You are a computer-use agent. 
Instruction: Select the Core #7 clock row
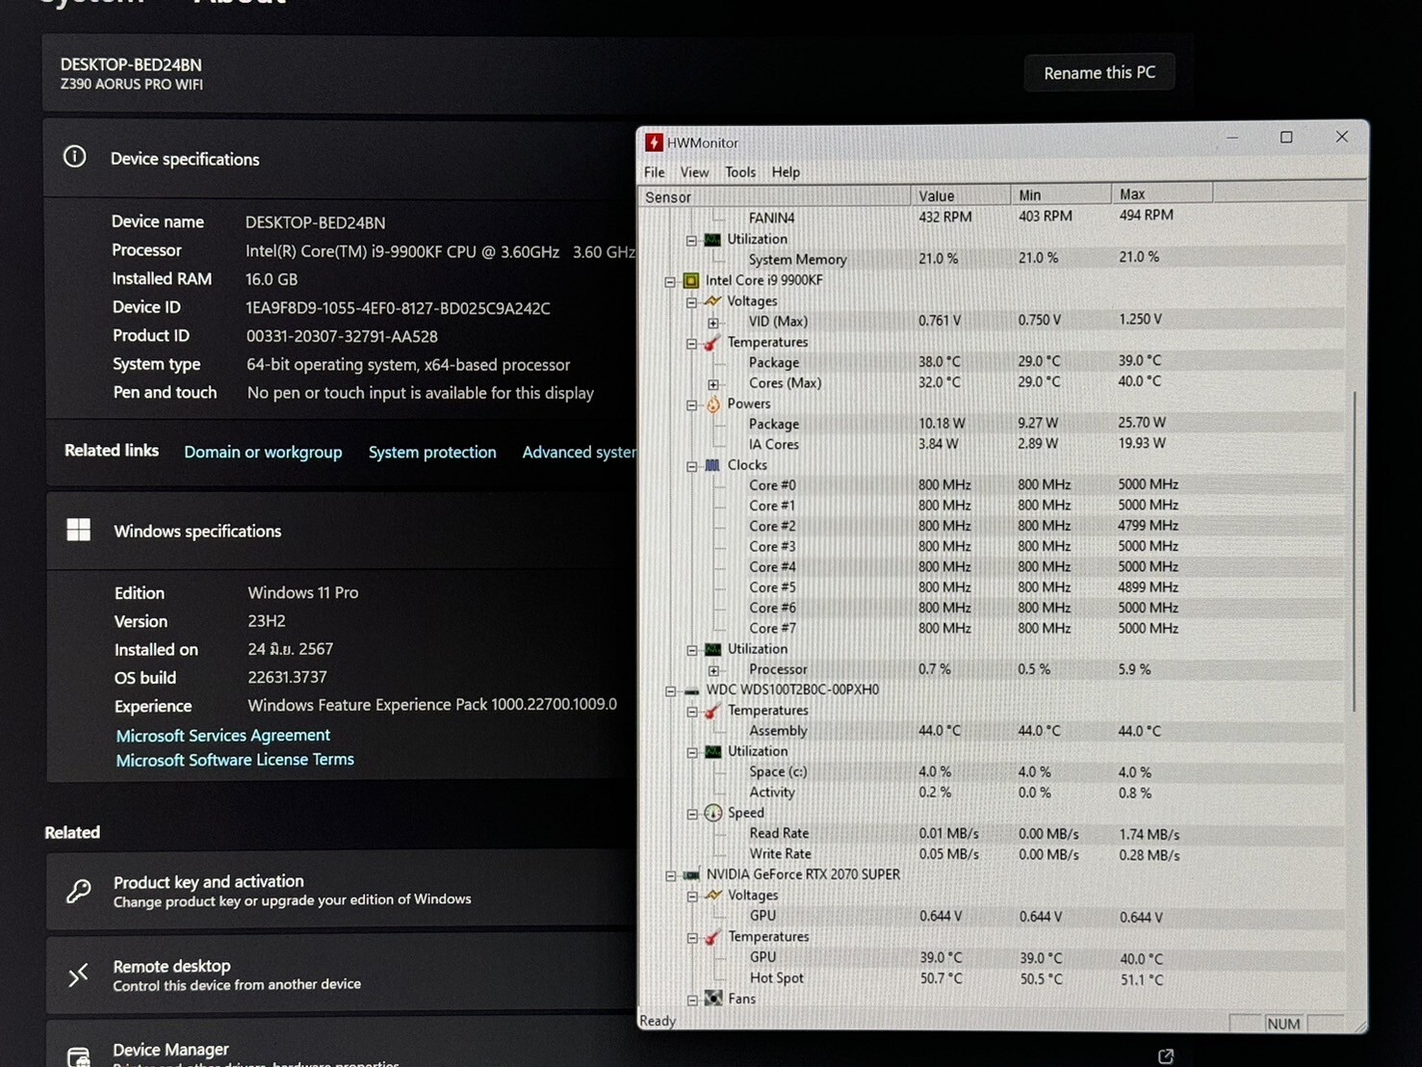coord(992,628)
